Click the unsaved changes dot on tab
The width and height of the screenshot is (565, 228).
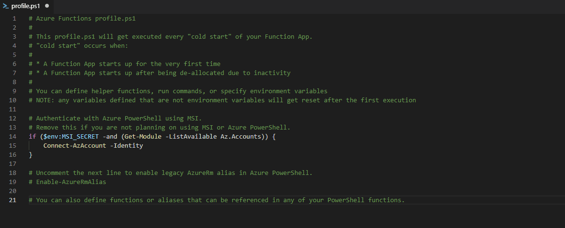[47, 6]
